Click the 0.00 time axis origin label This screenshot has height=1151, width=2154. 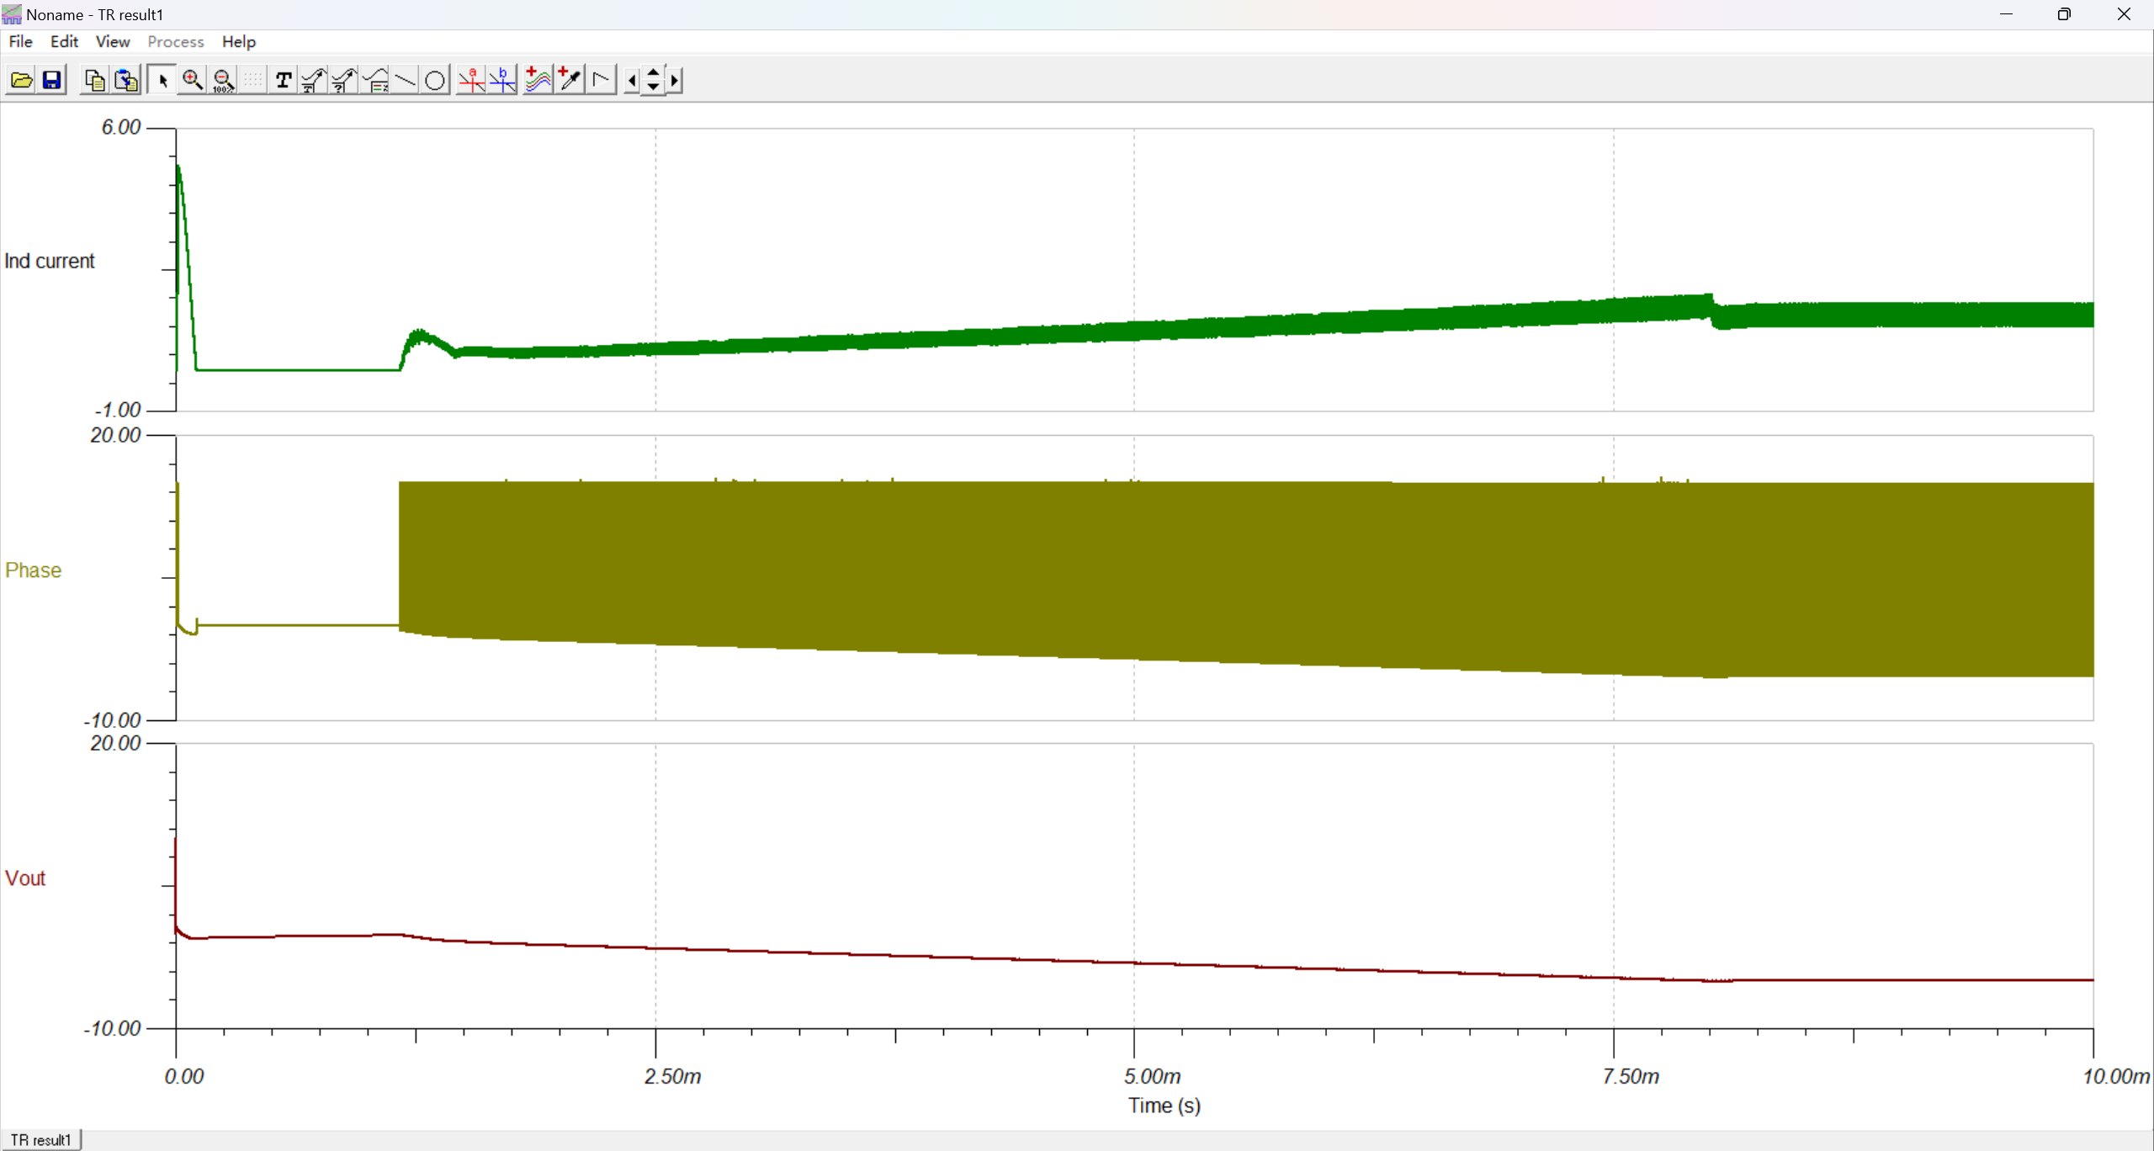184,1076
